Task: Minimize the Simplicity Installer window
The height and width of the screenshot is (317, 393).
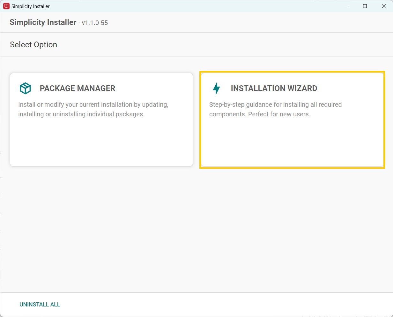Action: tap(346, 6)
